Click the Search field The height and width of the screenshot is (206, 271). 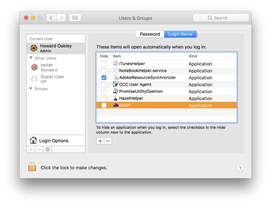click(x=221, y=18)
